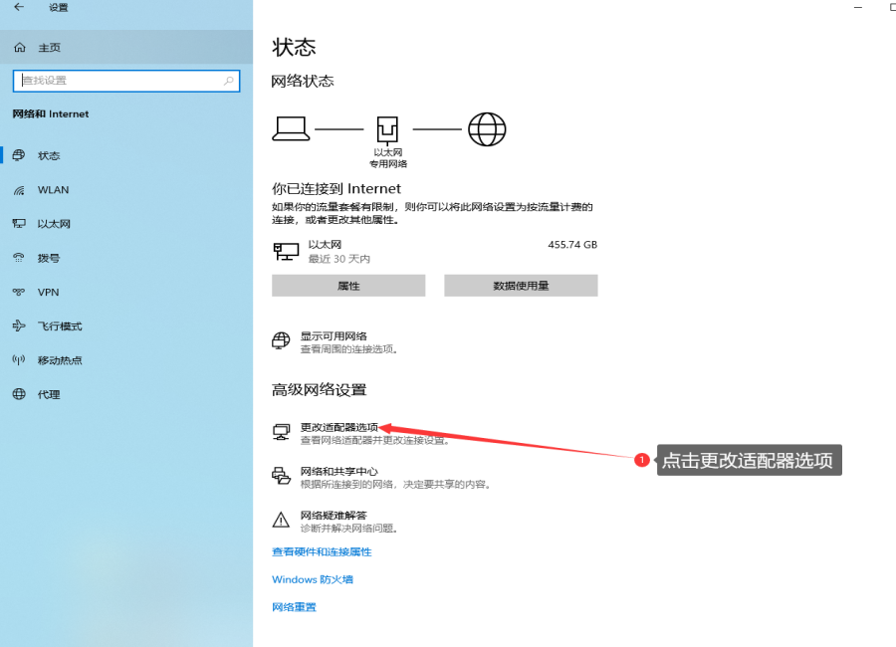Click the VPN icon in sidebar

pos(19,292)
